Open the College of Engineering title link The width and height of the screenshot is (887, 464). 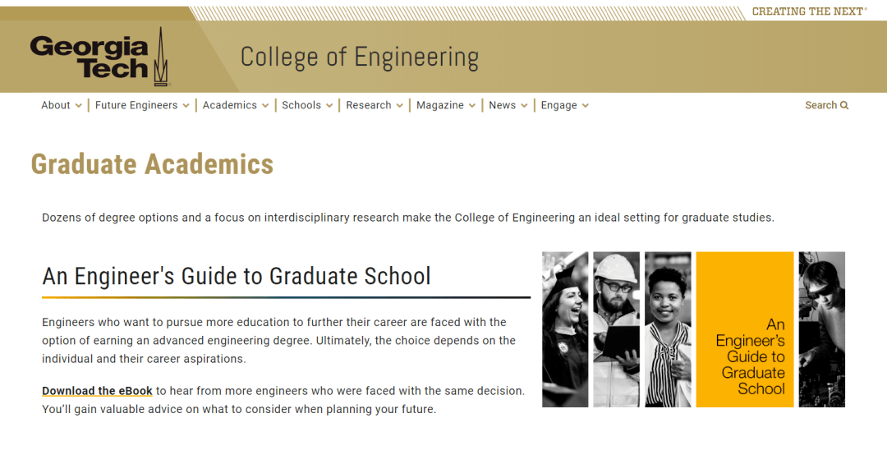(359, 57)
